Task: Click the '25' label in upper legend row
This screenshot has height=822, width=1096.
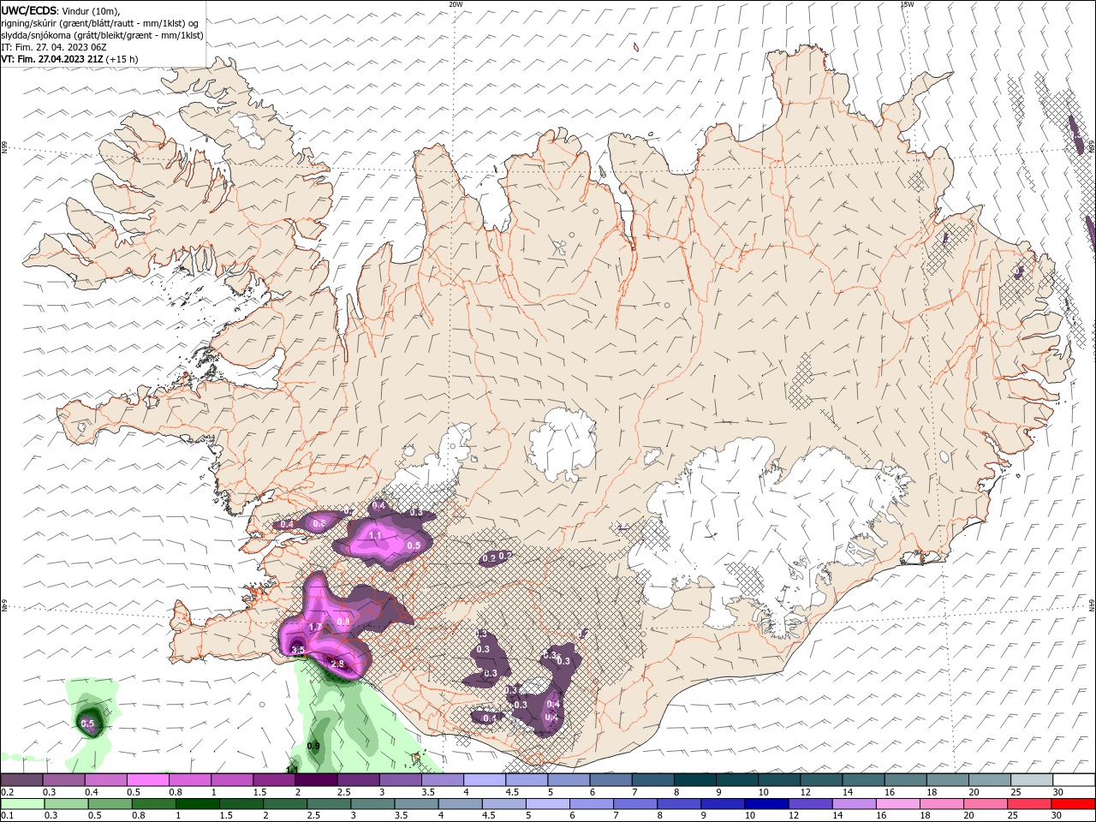Action: [x=1016, y=792]
